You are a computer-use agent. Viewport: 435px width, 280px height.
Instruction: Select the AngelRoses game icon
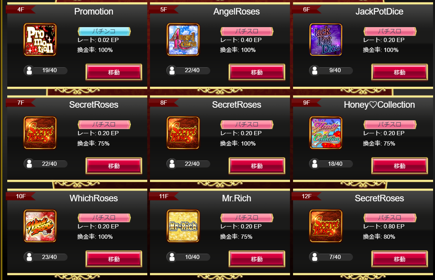point(183,39)
